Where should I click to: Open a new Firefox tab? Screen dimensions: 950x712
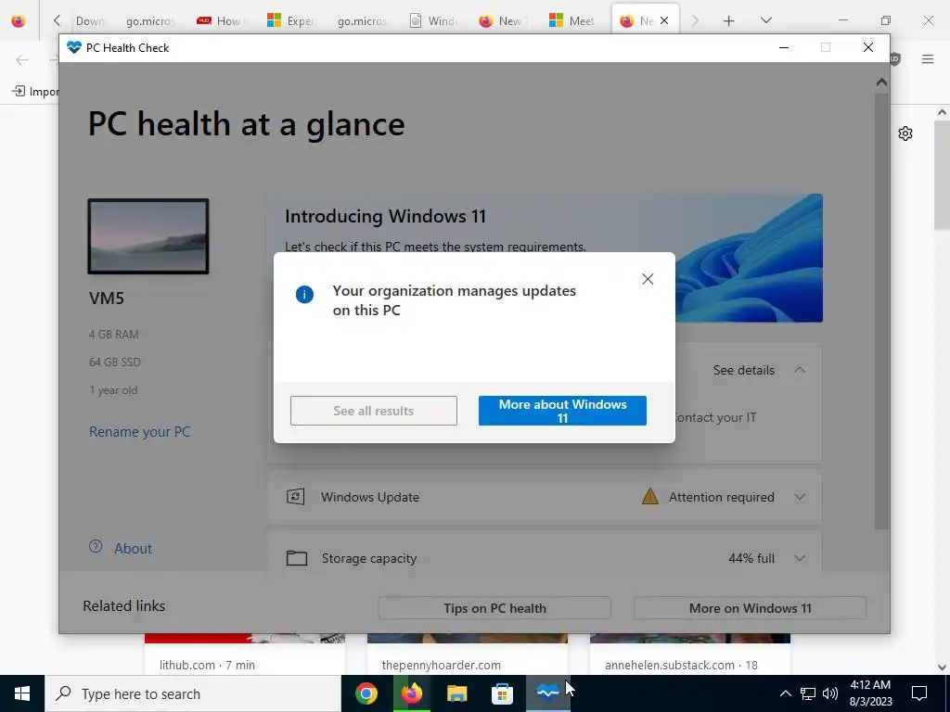tap(729, 21)
